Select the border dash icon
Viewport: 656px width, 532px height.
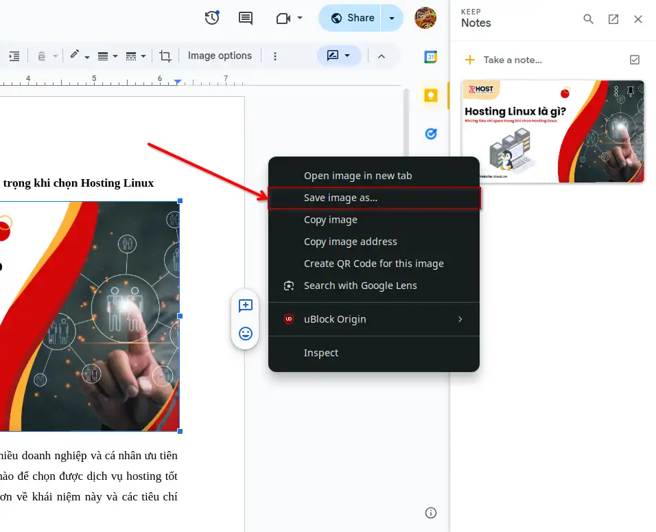(x=131, y=56)
